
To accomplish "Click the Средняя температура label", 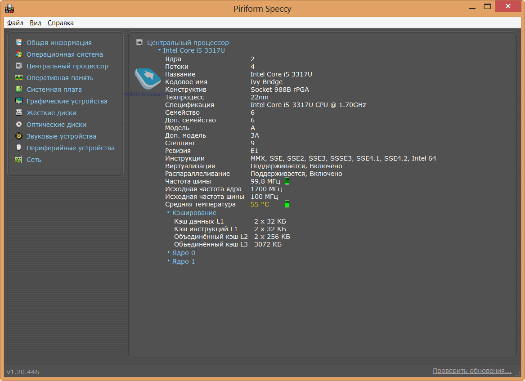I will click(x=200, y=204).
